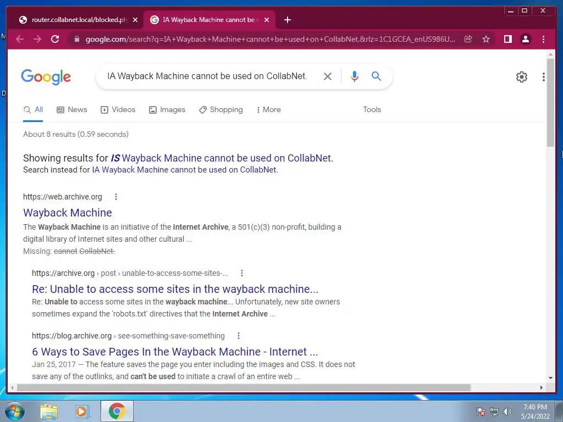Go forward with the browser arrow

37,39
